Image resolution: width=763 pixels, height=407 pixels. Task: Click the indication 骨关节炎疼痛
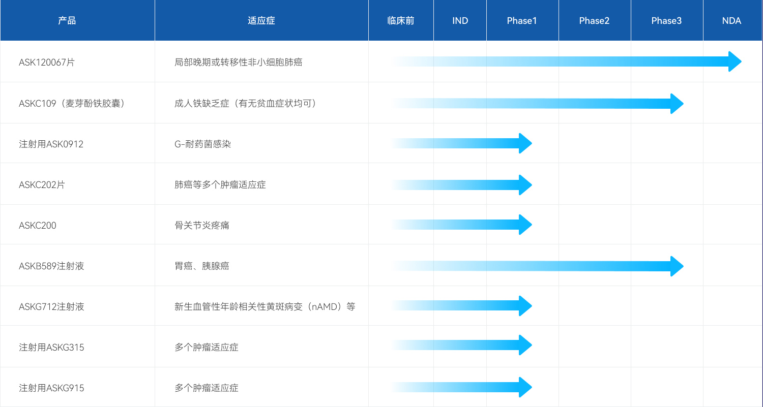pyautogui.click(x=202, y=225)
